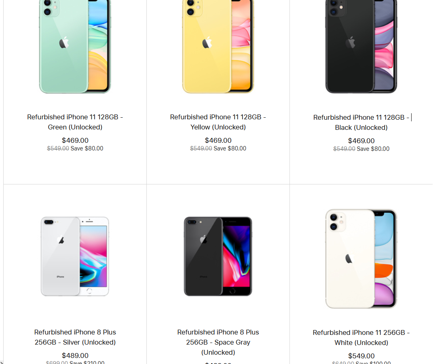This screenshot has height=364, width=433.
Task: Click the $469.00 price under Green iPhone
Action: click(x=75, y=140)
